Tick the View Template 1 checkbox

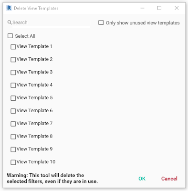[13, 47]
